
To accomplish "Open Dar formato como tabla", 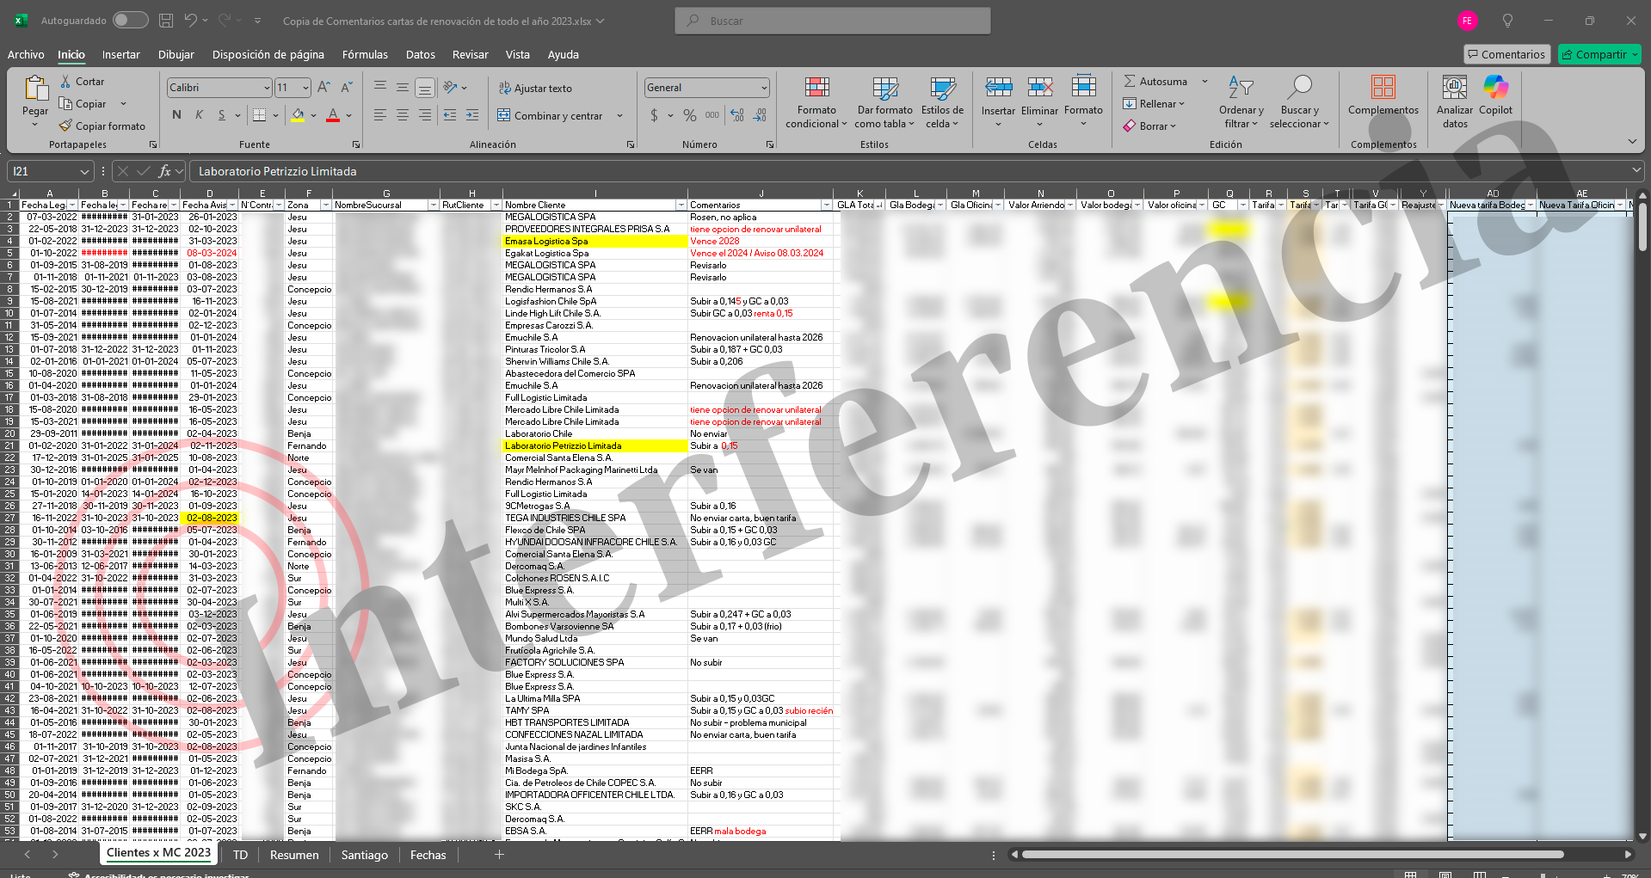I will 884,102.
